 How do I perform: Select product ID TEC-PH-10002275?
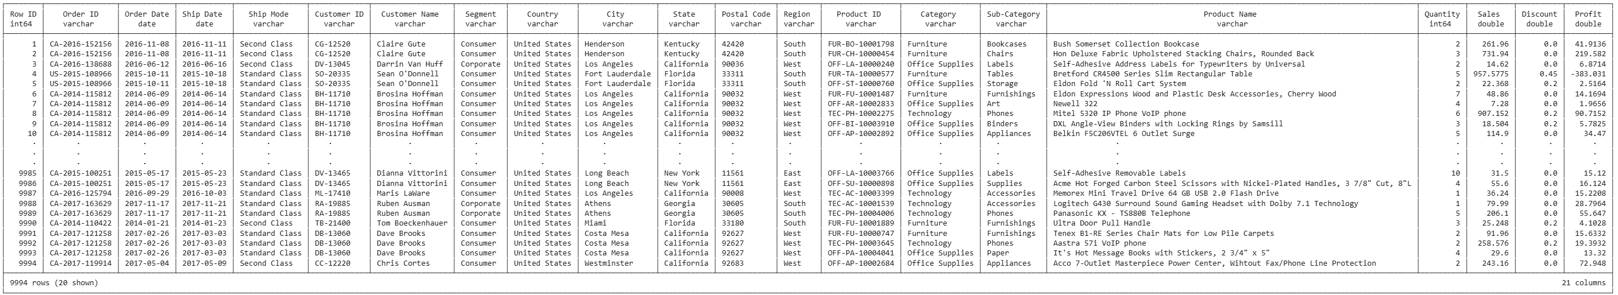[860, 114]
